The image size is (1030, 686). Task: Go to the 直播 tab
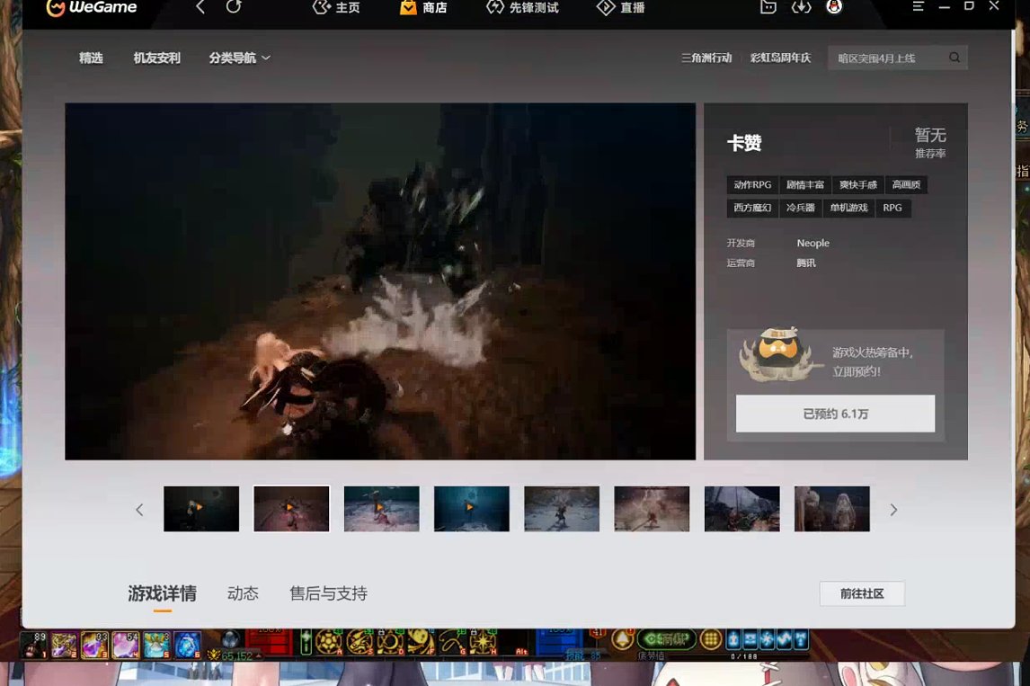pyautogui.click(x=621, y=8)
